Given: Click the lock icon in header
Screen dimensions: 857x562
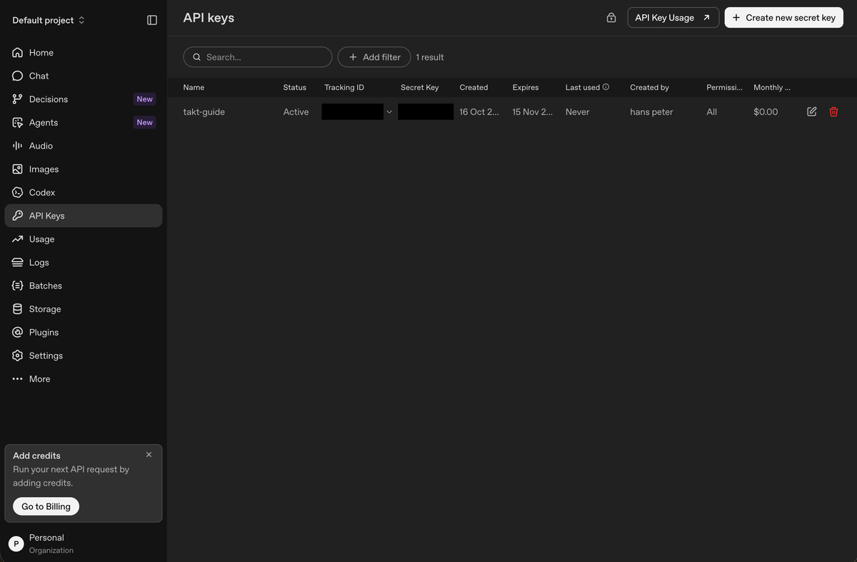Looking at the screenshot, I should coord(611,18).
